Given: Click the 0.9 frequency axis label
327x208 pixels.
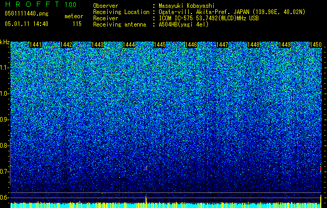Looking at the screenshot, I should [x=4, y=120].
